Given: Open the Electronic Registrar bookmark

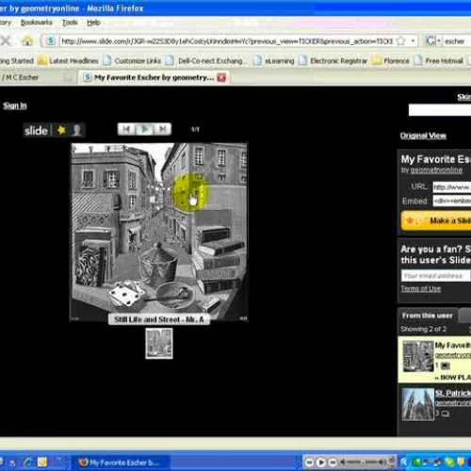Looking at the screenshot, I should pyautogui.click(x=333, y=60).
